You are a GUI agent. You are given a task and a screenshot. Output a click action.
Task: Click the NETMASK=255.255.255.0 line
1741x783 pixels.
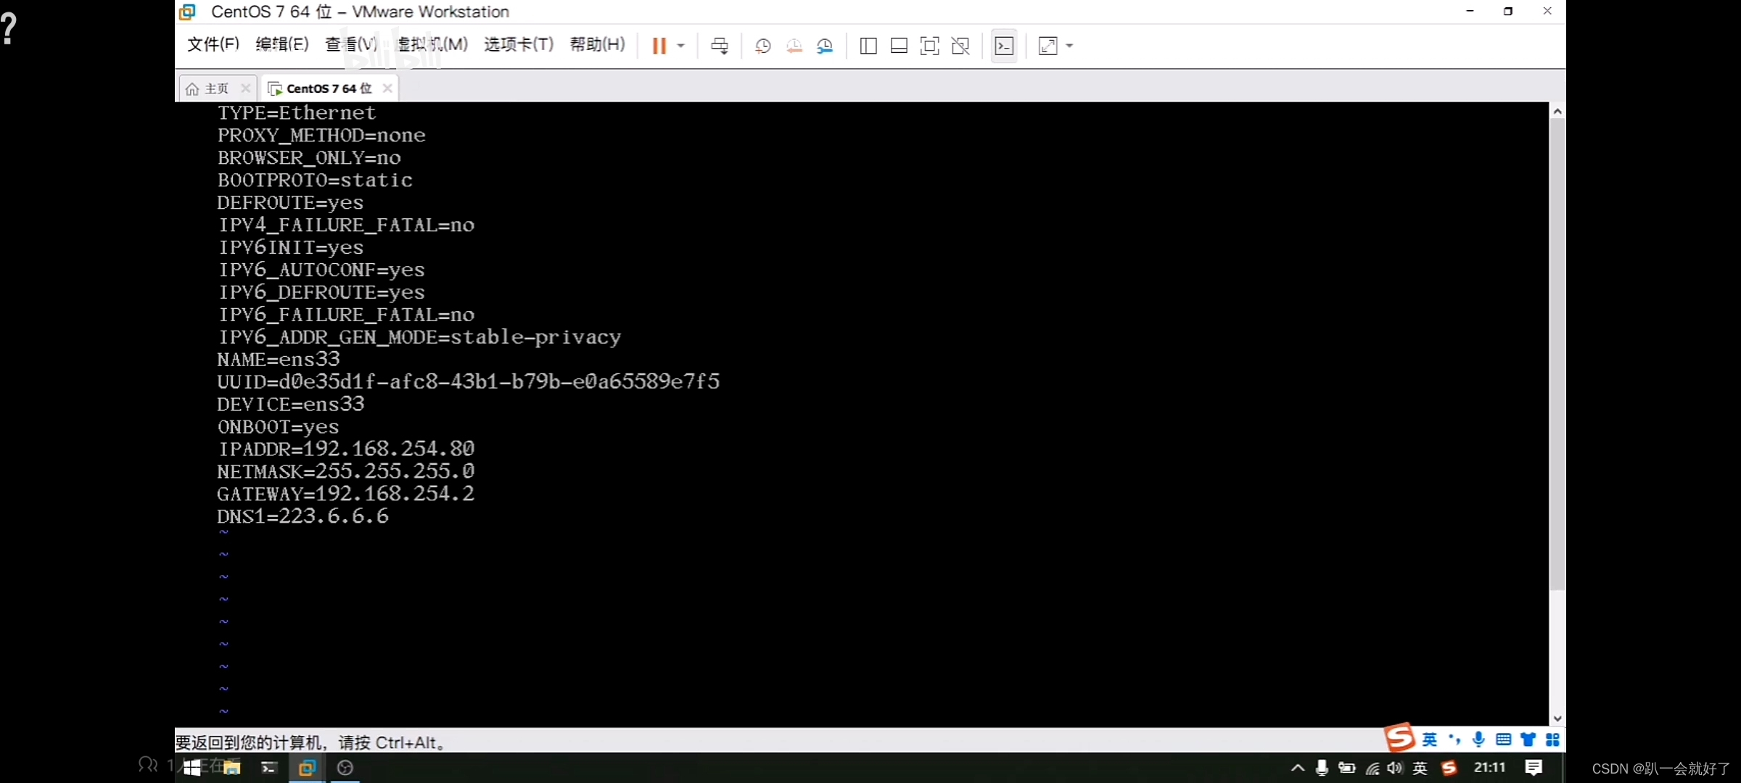(346, 472)
